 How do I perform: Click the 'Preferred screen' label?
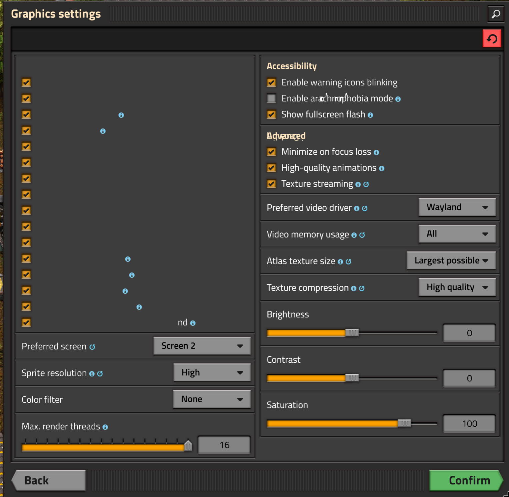(x=54, y=346)
